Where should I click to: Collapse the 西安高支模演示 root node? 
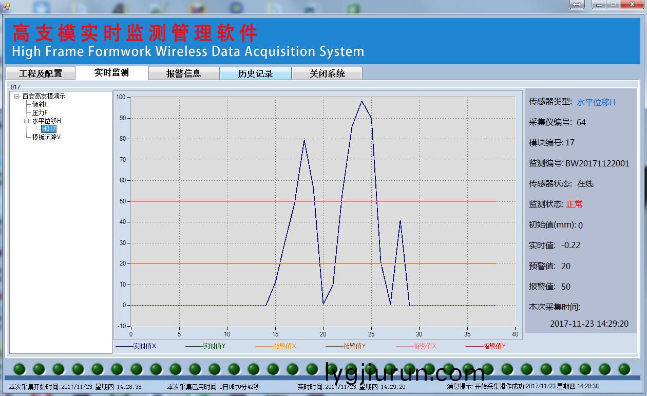17,96
